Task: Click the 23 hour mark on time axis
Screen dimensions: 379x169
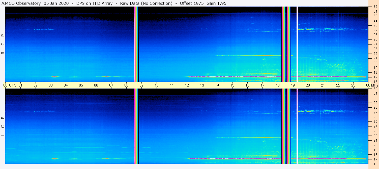Action: [x=353, y=85]
